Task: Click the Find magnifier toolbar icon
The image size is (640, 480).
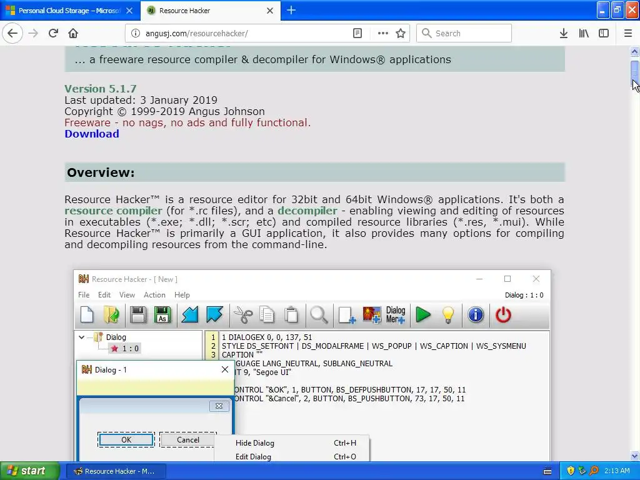Action: [x=319, y=315]
